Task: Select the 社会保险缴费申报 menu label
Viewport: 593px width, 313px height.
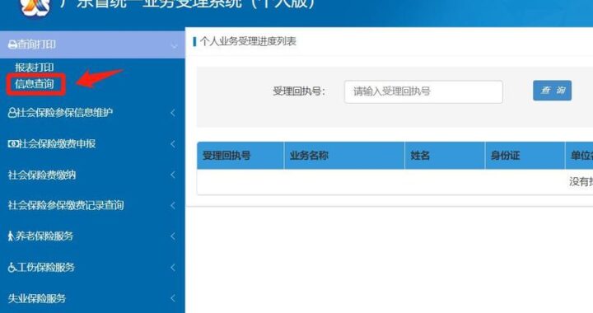Action: click(57, 143)
